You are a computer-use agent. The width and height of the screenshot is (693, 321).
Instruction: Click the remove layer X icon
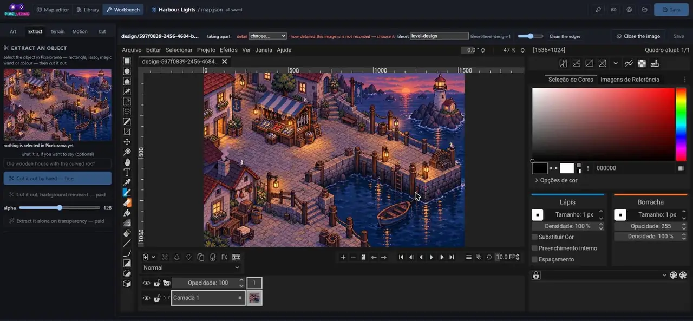click(165, 257)
